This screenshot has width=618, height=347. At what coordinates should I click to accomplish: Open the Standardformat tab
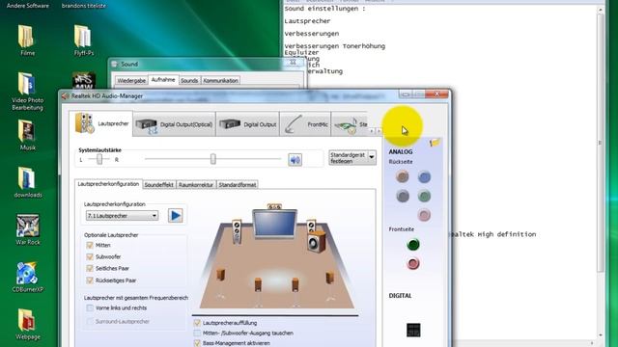(238, 184)
